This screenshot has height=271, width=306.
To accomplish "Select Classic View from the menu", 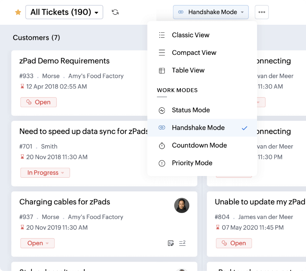I will click(191, 35).
